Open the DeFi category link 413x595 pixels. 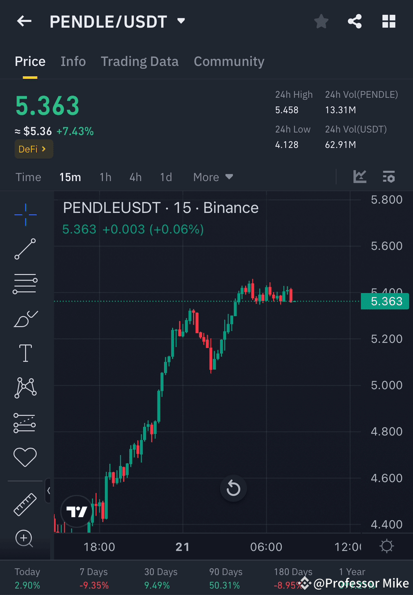(33, 149)
